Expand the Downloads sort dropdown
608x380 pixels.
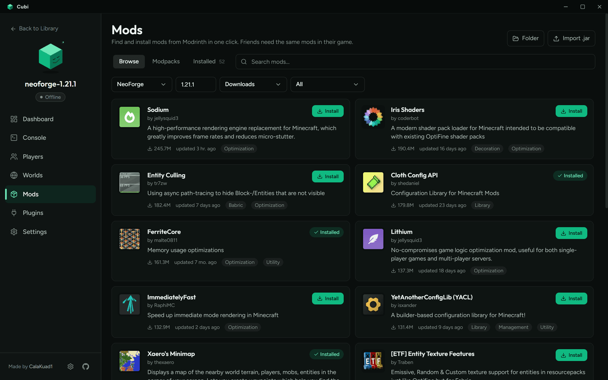coord(253,84)
